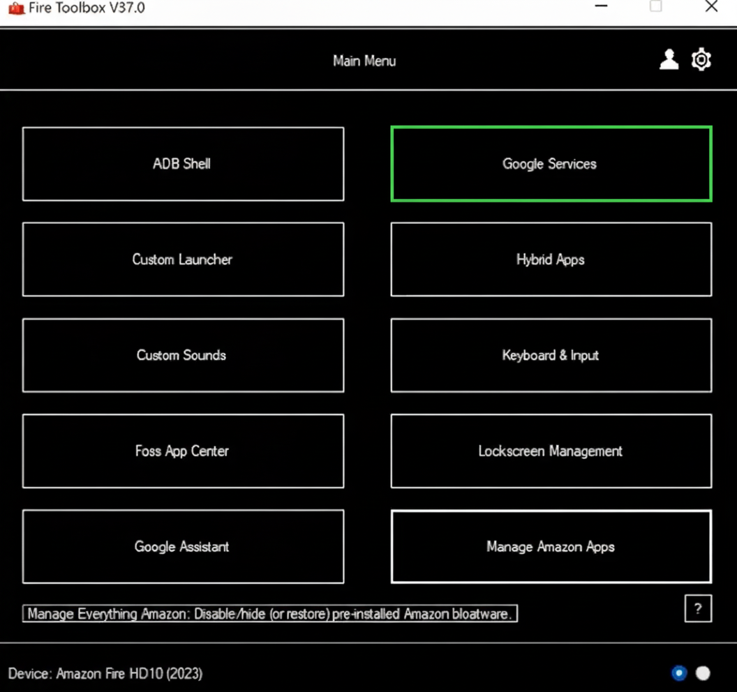Open Manage Amazon Apps
The height and width of the screenshot is (692, 737).
point(551,546)
